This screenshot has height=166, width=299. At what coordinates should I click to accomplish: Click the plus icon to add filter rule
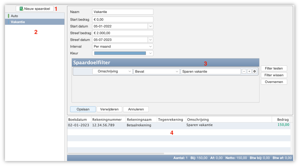249,71
